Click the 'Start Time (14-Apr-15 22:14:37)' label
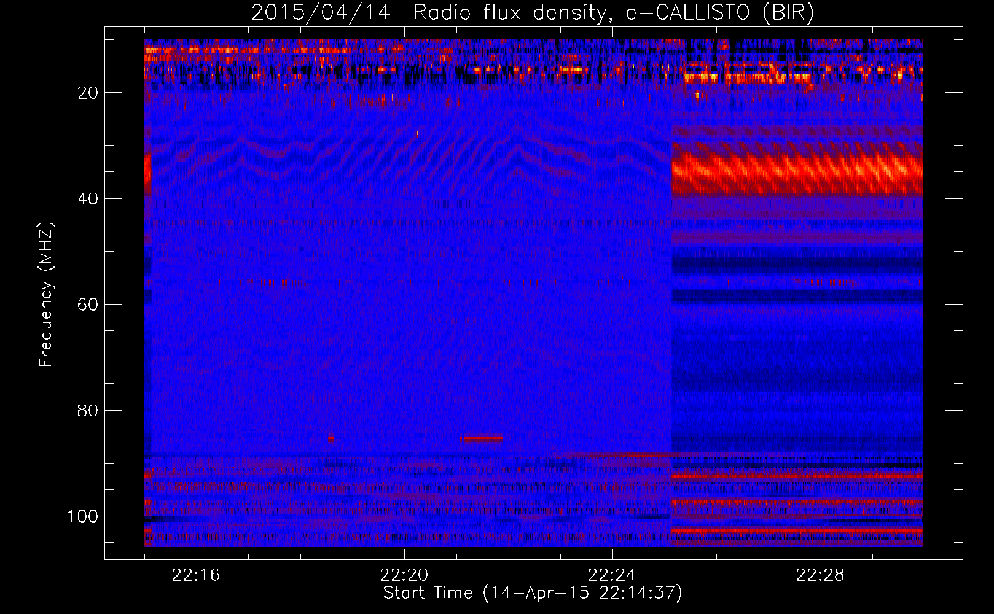The image size is (994, 614). (533, 593)
